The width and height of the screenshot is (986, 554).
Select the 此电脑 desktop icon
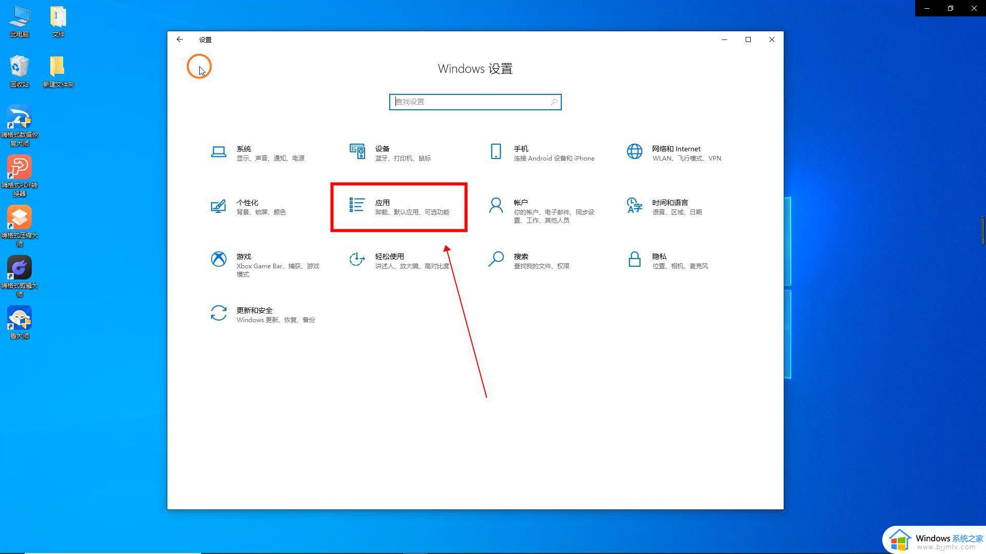tap(19, 22)
